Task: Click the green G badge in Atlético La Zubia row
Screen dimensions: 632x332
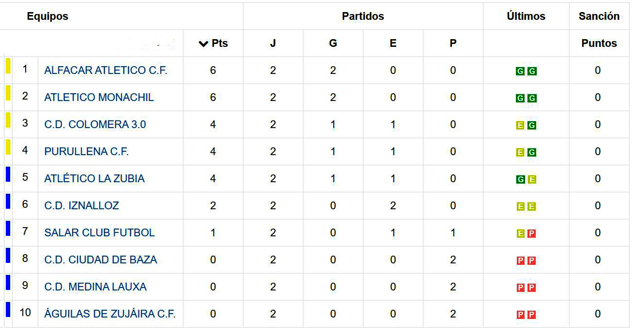Action: pyautogui.click(x=520, y=180)
